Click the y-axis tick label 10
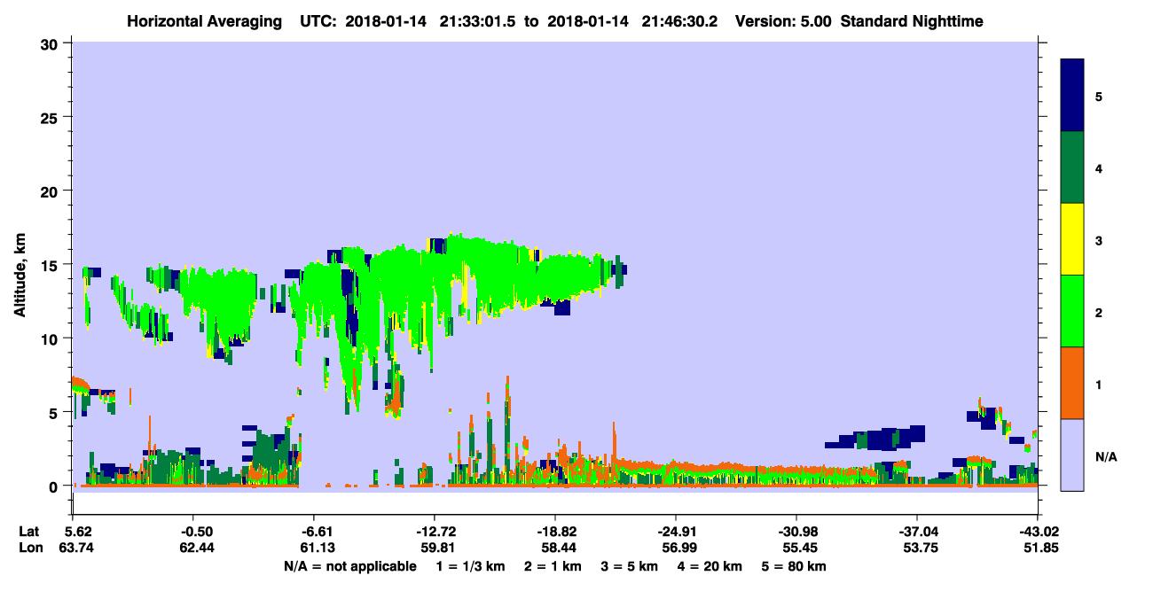Image resolution: width=1153 pixels, height=591 pixels. (51, 338)
